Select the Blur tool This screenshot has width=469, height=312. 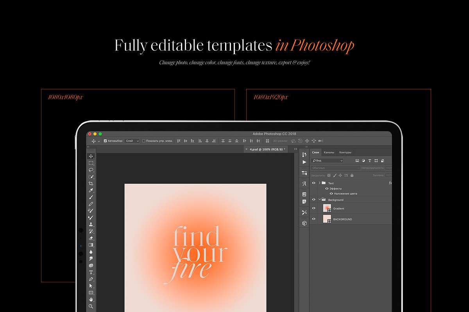[x=91, y=252]
